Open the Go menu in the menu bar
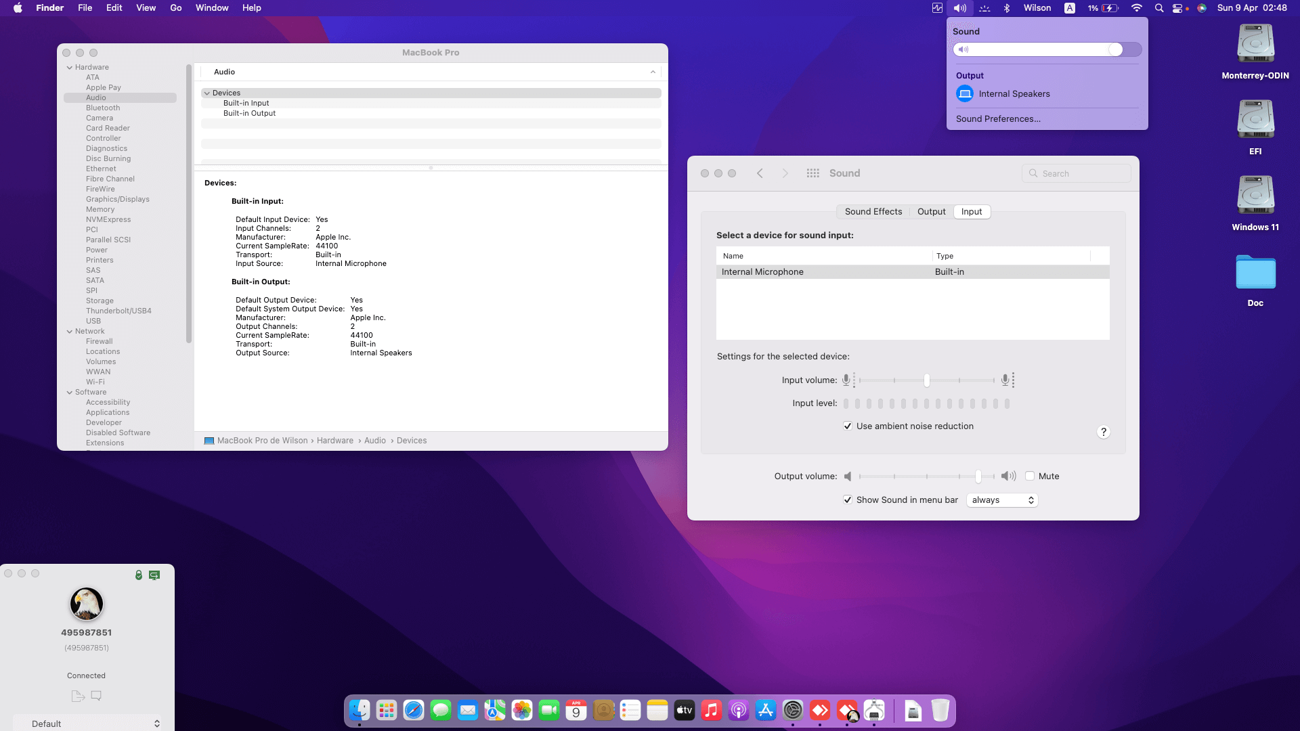 pyautogui.click(x=175, y=7)
